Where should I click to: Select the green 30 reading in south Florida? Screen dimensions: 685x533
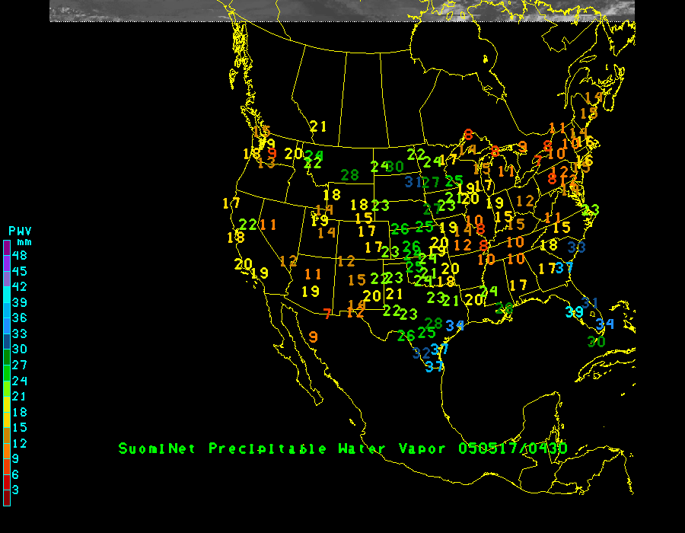tap(596, 342)
